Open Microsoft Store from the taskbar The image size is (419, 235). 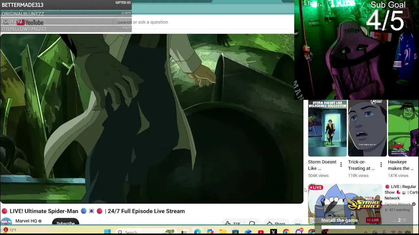[235, 232]
